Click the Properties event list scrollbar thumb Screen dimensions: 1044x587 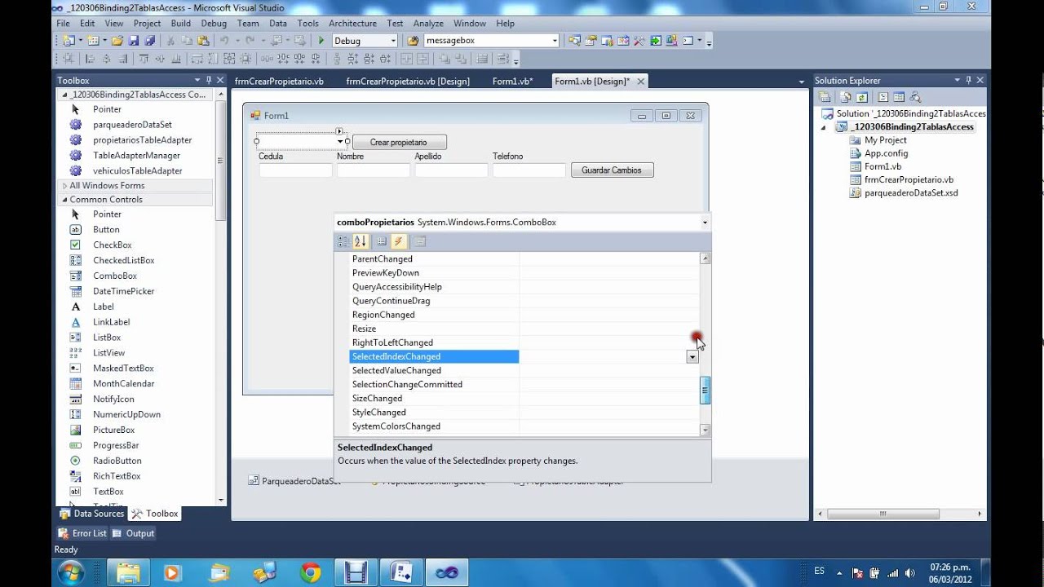pyautogui.click(x=705, y=391)
